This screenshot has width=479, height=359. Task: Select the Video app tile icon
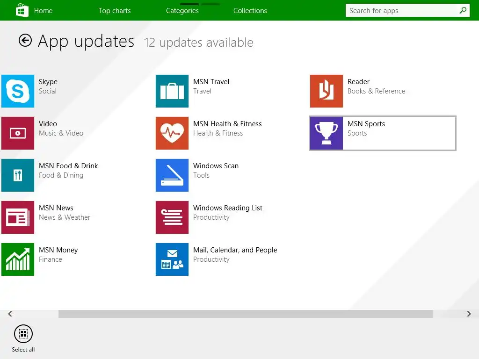pos(18,133)
